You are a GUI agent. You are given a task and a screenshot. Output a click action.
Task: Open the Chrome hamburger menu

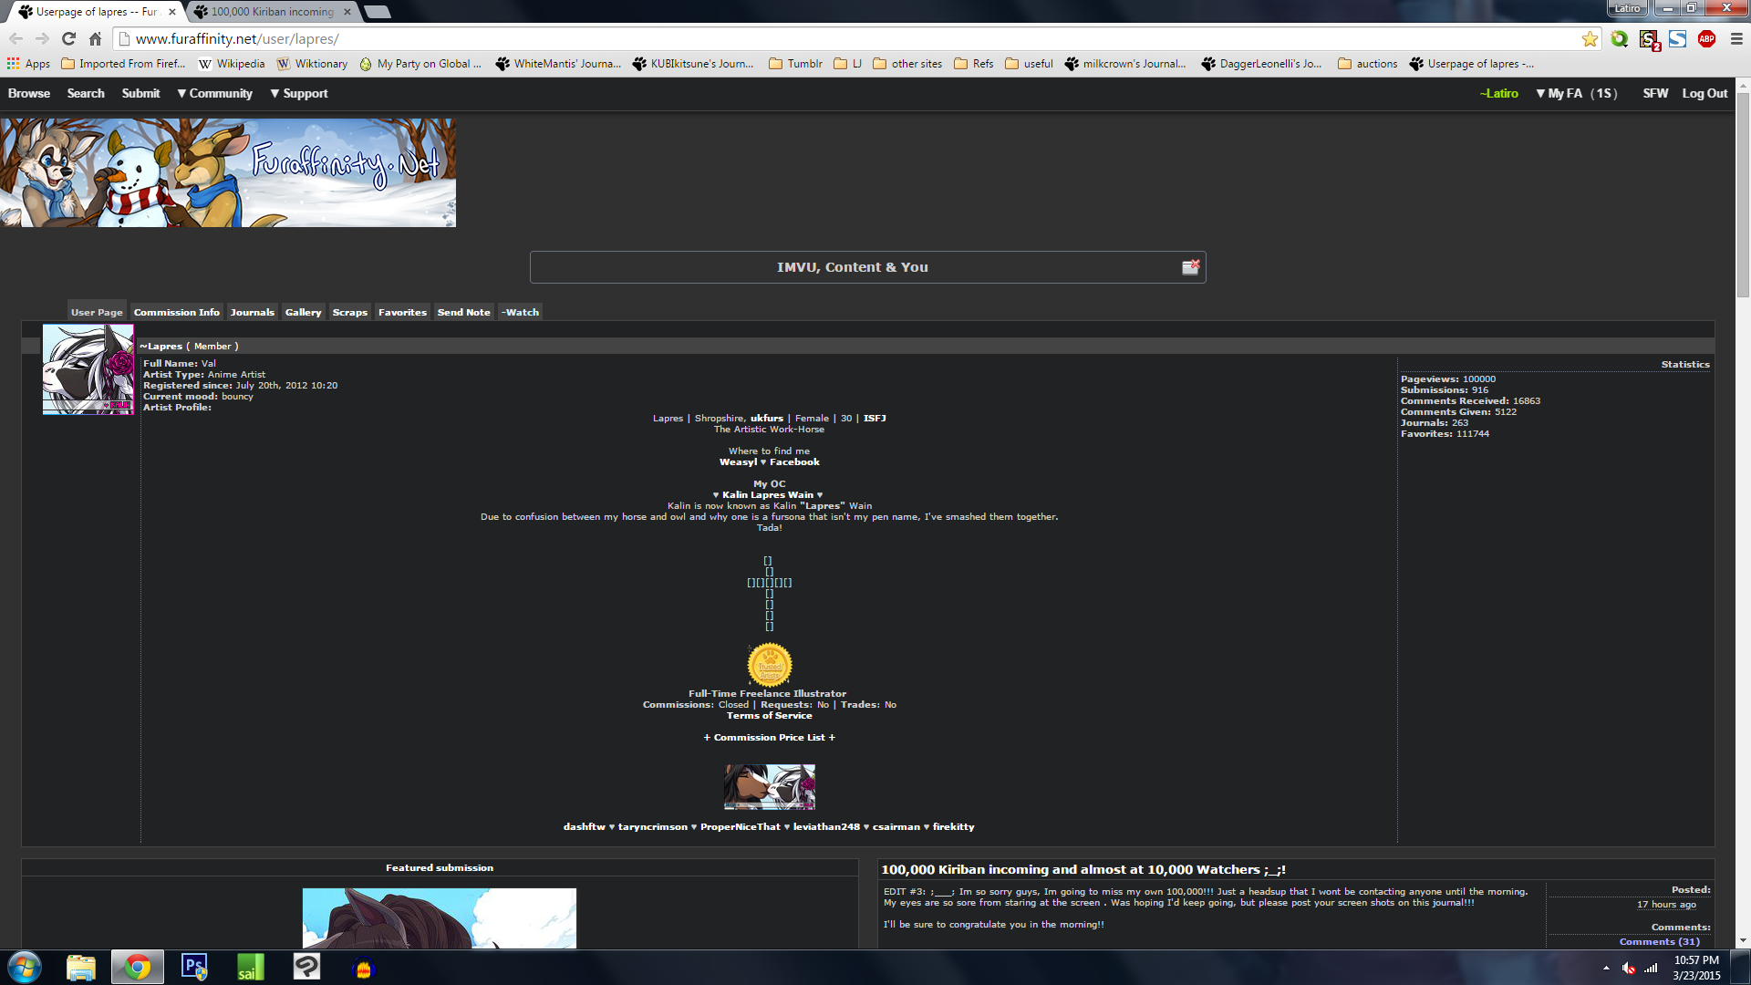(x=1736, y=39)
